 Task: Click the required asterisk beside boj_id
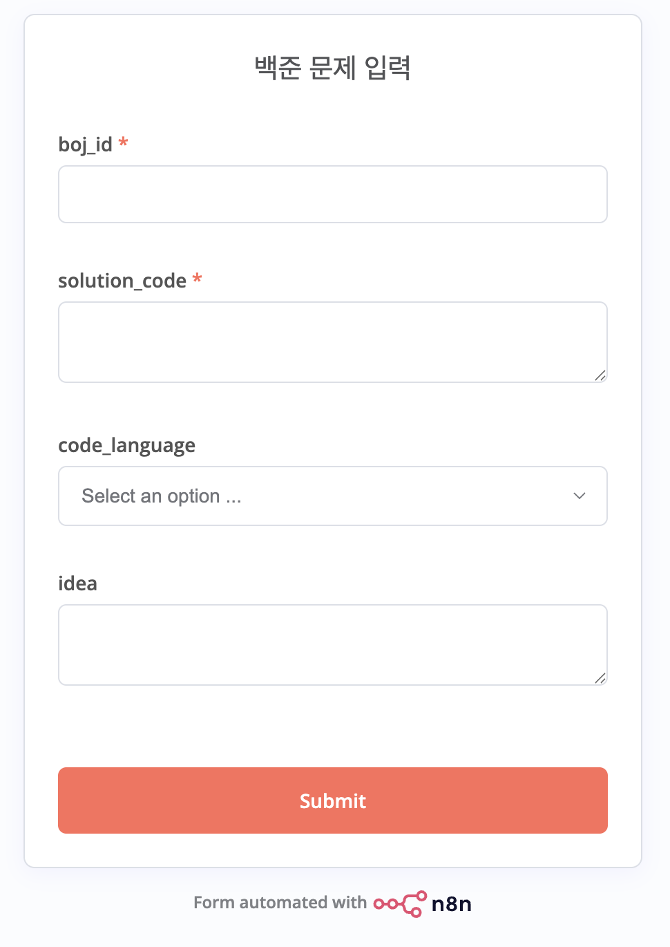click(124, 143)
